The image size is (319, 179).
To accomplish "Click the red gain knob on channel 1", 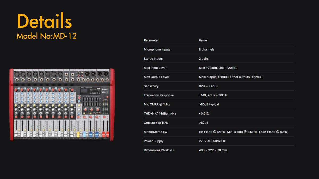I will pyautogui.click(x=16, y=90).
